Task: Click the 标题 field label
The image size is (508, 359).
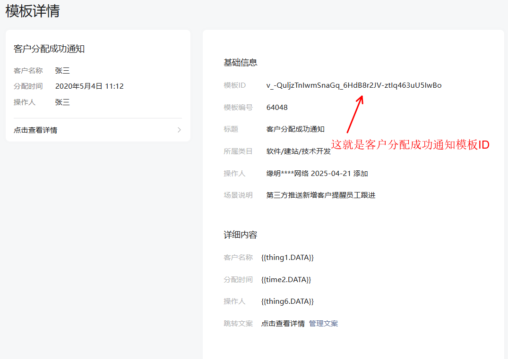Action: (231, 129)
